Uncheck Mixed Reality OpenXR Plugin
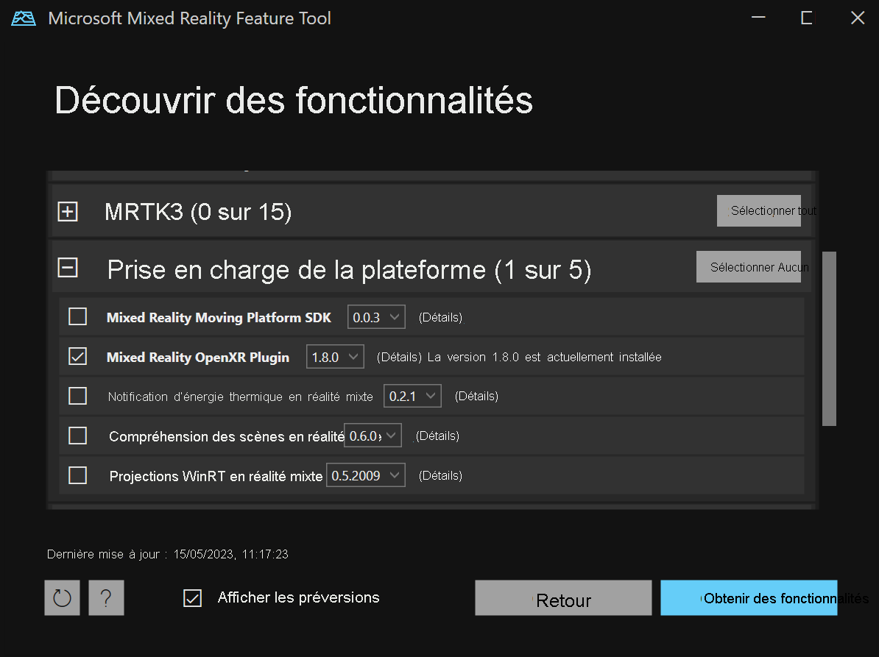 pyautogui.click(x=77, y=356)
